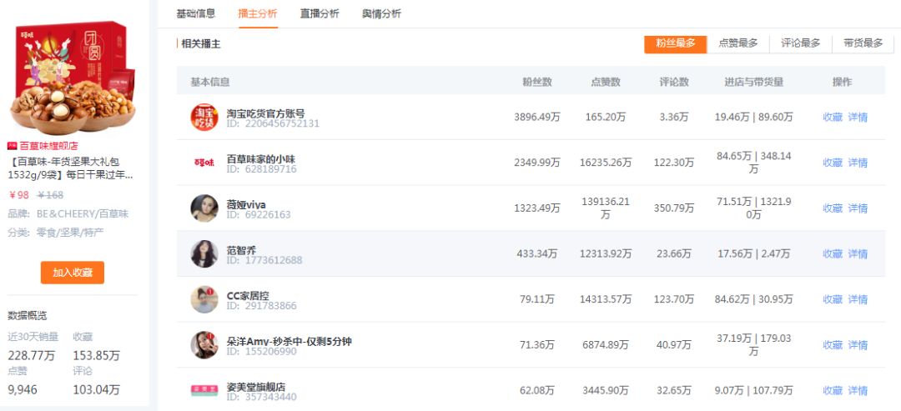Sort by 粉丝最多
The image size is (901, 411).
pyautogui.click(x=676, y=43)
